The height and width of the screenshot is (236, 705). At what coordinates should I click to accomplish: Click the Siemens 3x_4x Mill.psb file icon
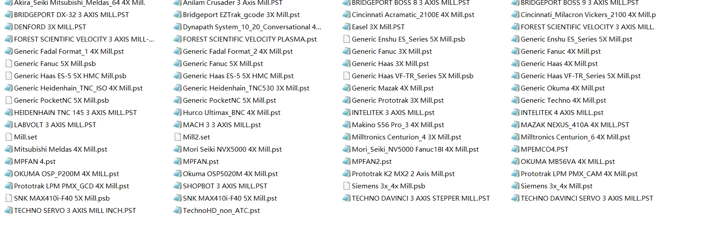(x=346, y=186)
